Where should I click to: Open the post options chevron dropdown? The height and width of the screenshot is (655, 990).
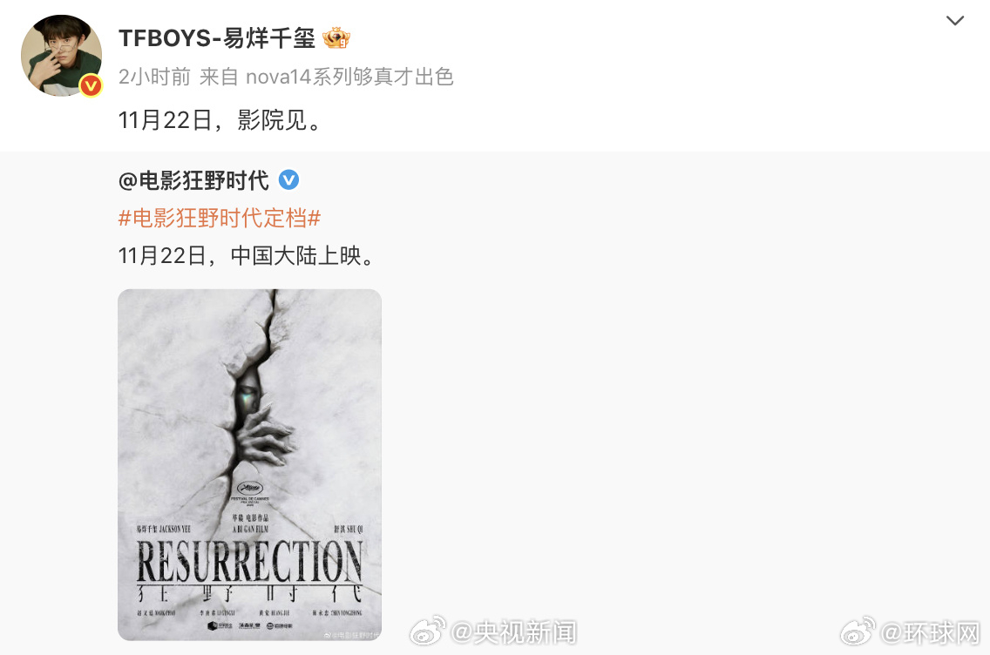(x=954, y=21)
